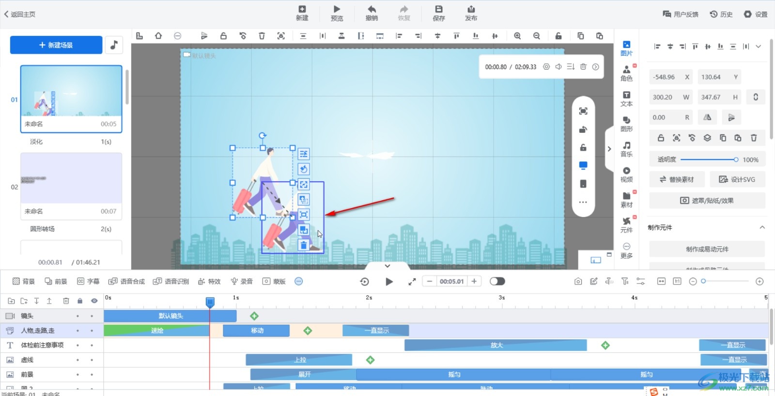Add keyframe with green diamond in 镜头 track
775x396 pixels.
254,316
